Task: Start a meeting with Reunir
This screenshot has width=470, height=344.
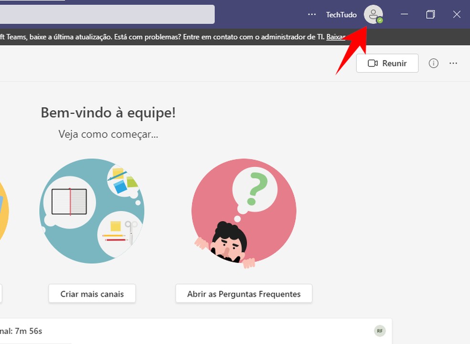Action: tap(387, 63)
